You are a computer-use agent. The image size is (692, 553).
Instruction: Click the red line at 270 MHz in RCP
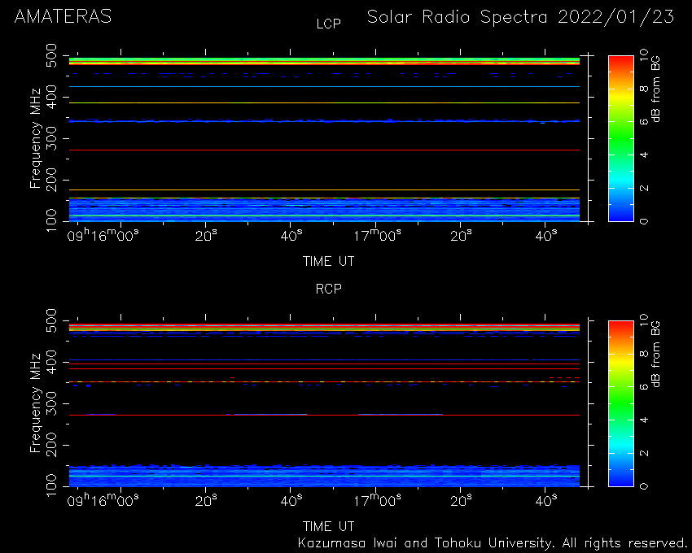(324, 415)
